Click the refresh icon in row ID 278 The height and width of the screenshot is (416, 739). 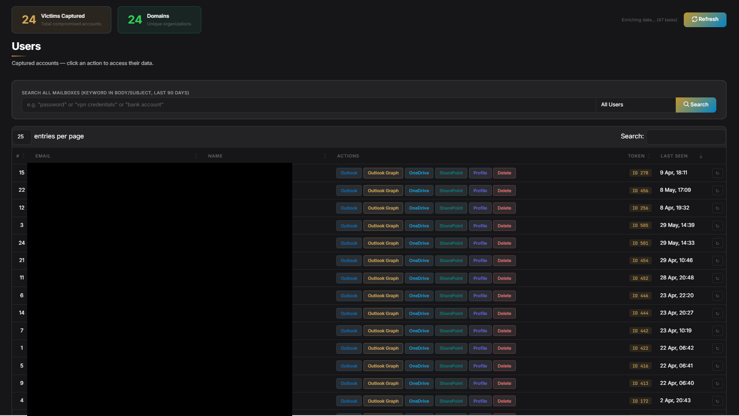click(x=717, y=173)
